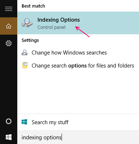The height and width of the screenshot is (144, 139).
Task: Click the icon beside Change how Windows searches
Action: coord(24,52)
